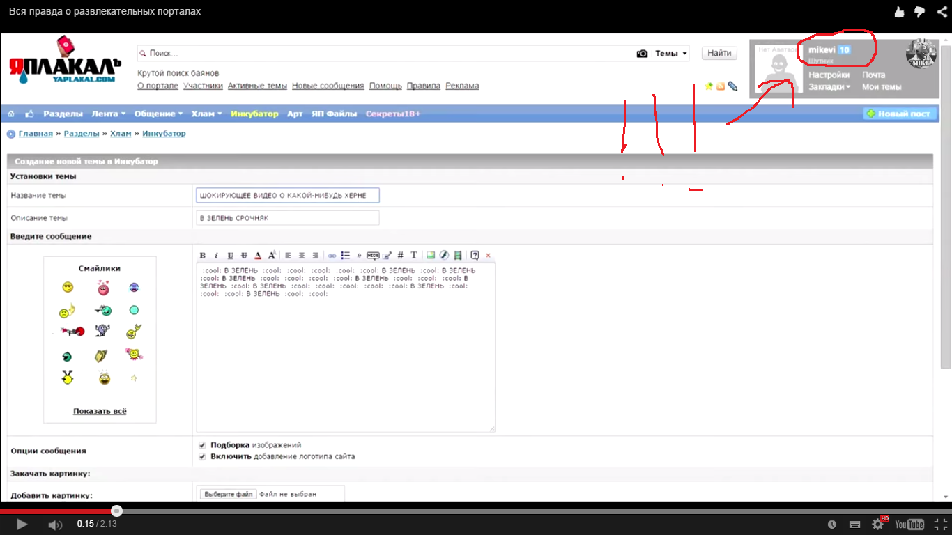952x535 pixels.
Task: Expand the Лента menu
Action: pos(109,114)
